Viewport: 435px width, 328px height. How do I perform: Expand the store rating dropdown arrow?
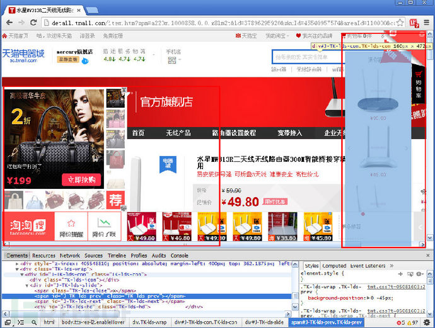point(154,54)
